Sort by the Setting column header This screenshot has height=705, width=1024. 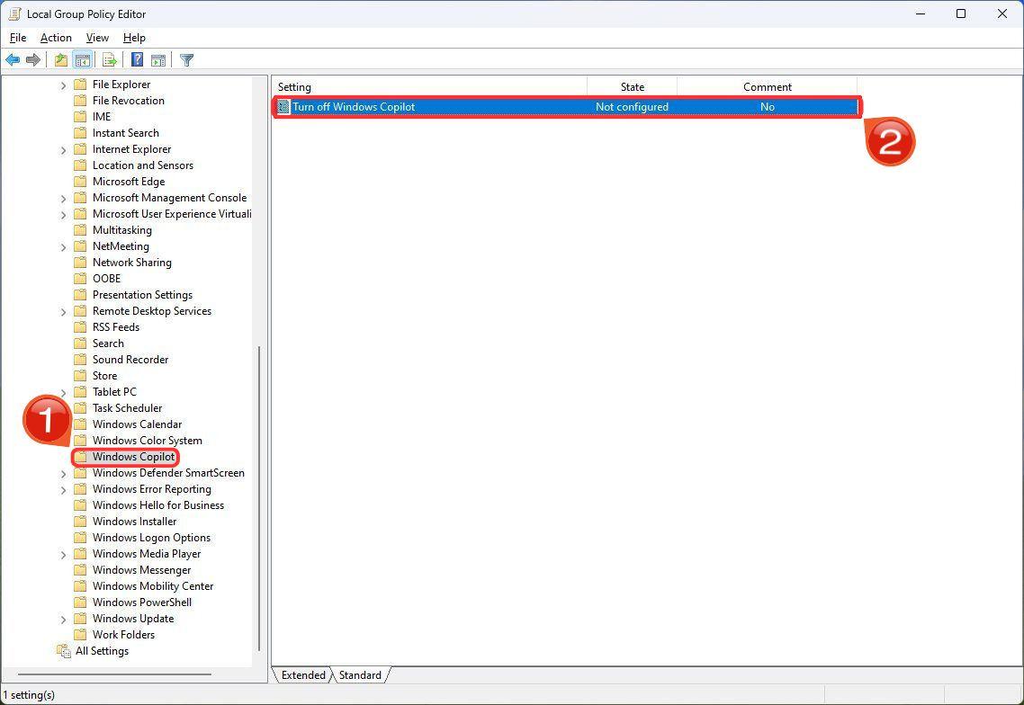[x=429, y=87]
